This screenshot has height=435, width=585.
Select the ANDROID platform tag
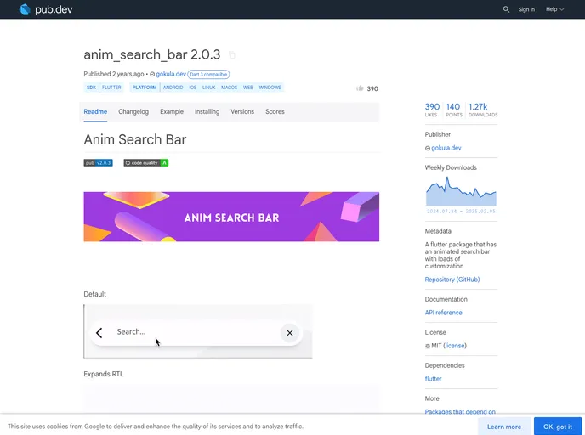coord(173,88)
